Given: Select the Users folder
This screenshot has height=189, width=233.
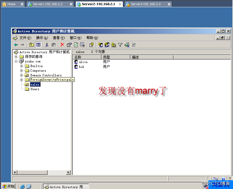Looking at the screenshot, I should [35, 89].
